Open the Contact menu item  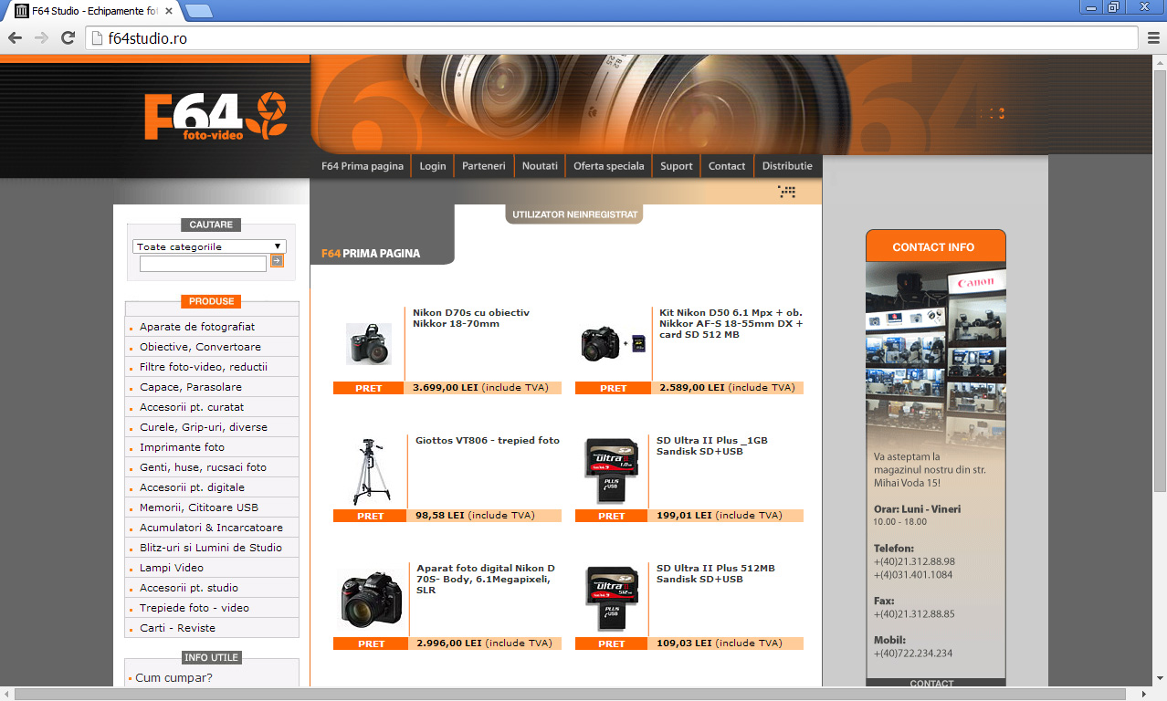[727, 166]
